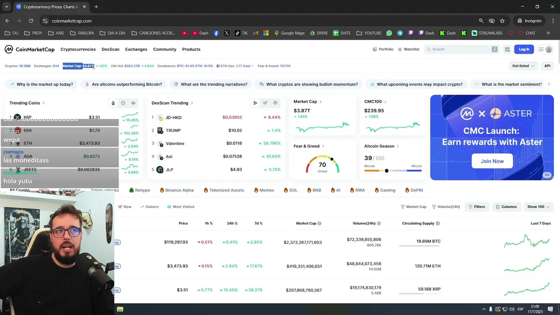Viewport: 560px width, 315px height.
Task: Select the signal icon in DexScan Trending
Action: pos(275,103)
